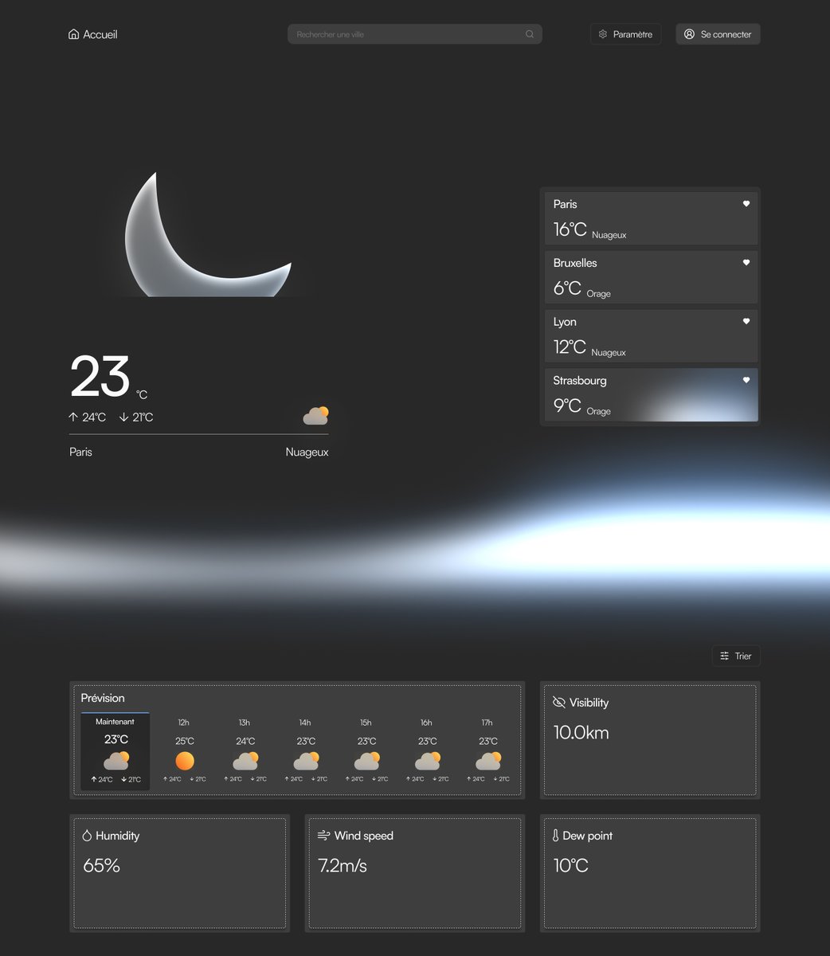Viewport: 830px width, 956px height.
Task: Select the 13h forecast slot
Action: [245, 751]
